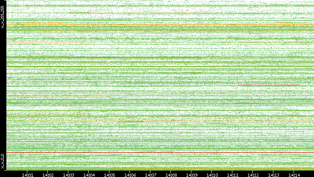Click the 14:11 time axis label
The width and height of the screenshot is (314, 177).
pos(232,175)
